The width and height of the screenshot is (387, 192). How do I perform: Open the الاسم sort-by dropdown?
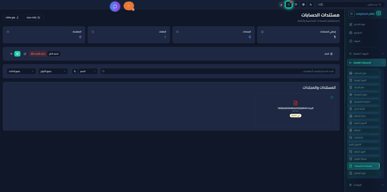88,71
